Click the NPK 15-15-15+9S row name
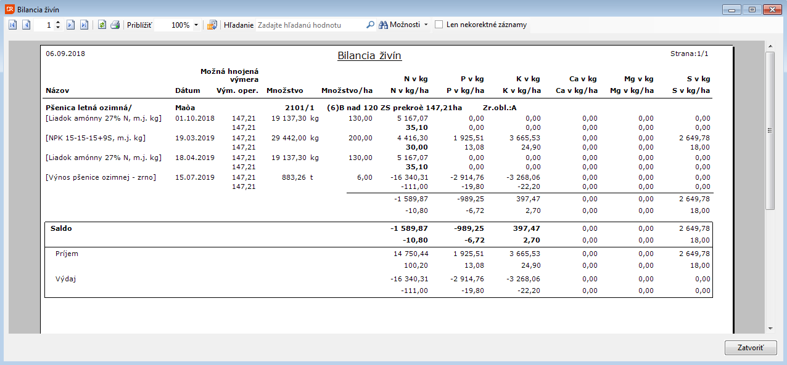Screen dimensions: 787x365 [96, 138]
